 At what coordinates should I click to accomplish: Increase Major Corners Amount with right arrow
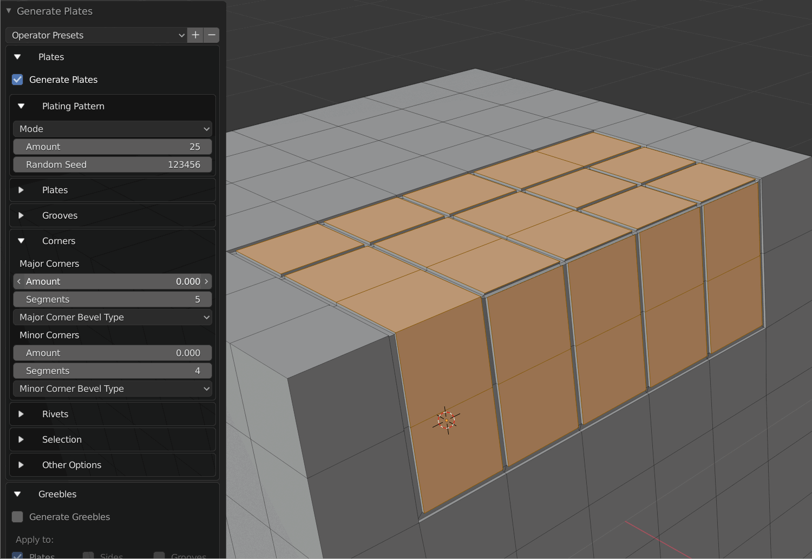pyautogui.click(x=206, y=281)
